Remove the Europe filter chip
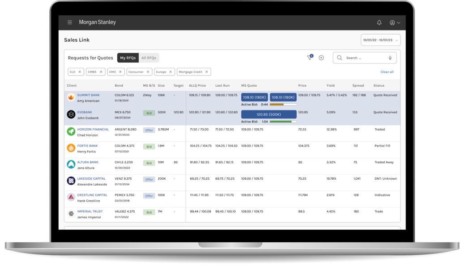This screenshot has height=270, width=461. point(170,72)
